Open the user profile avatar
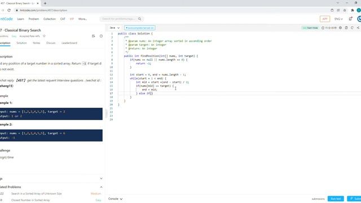The width and height of the screenshot is (361, 203). click(x=359, y=19)
